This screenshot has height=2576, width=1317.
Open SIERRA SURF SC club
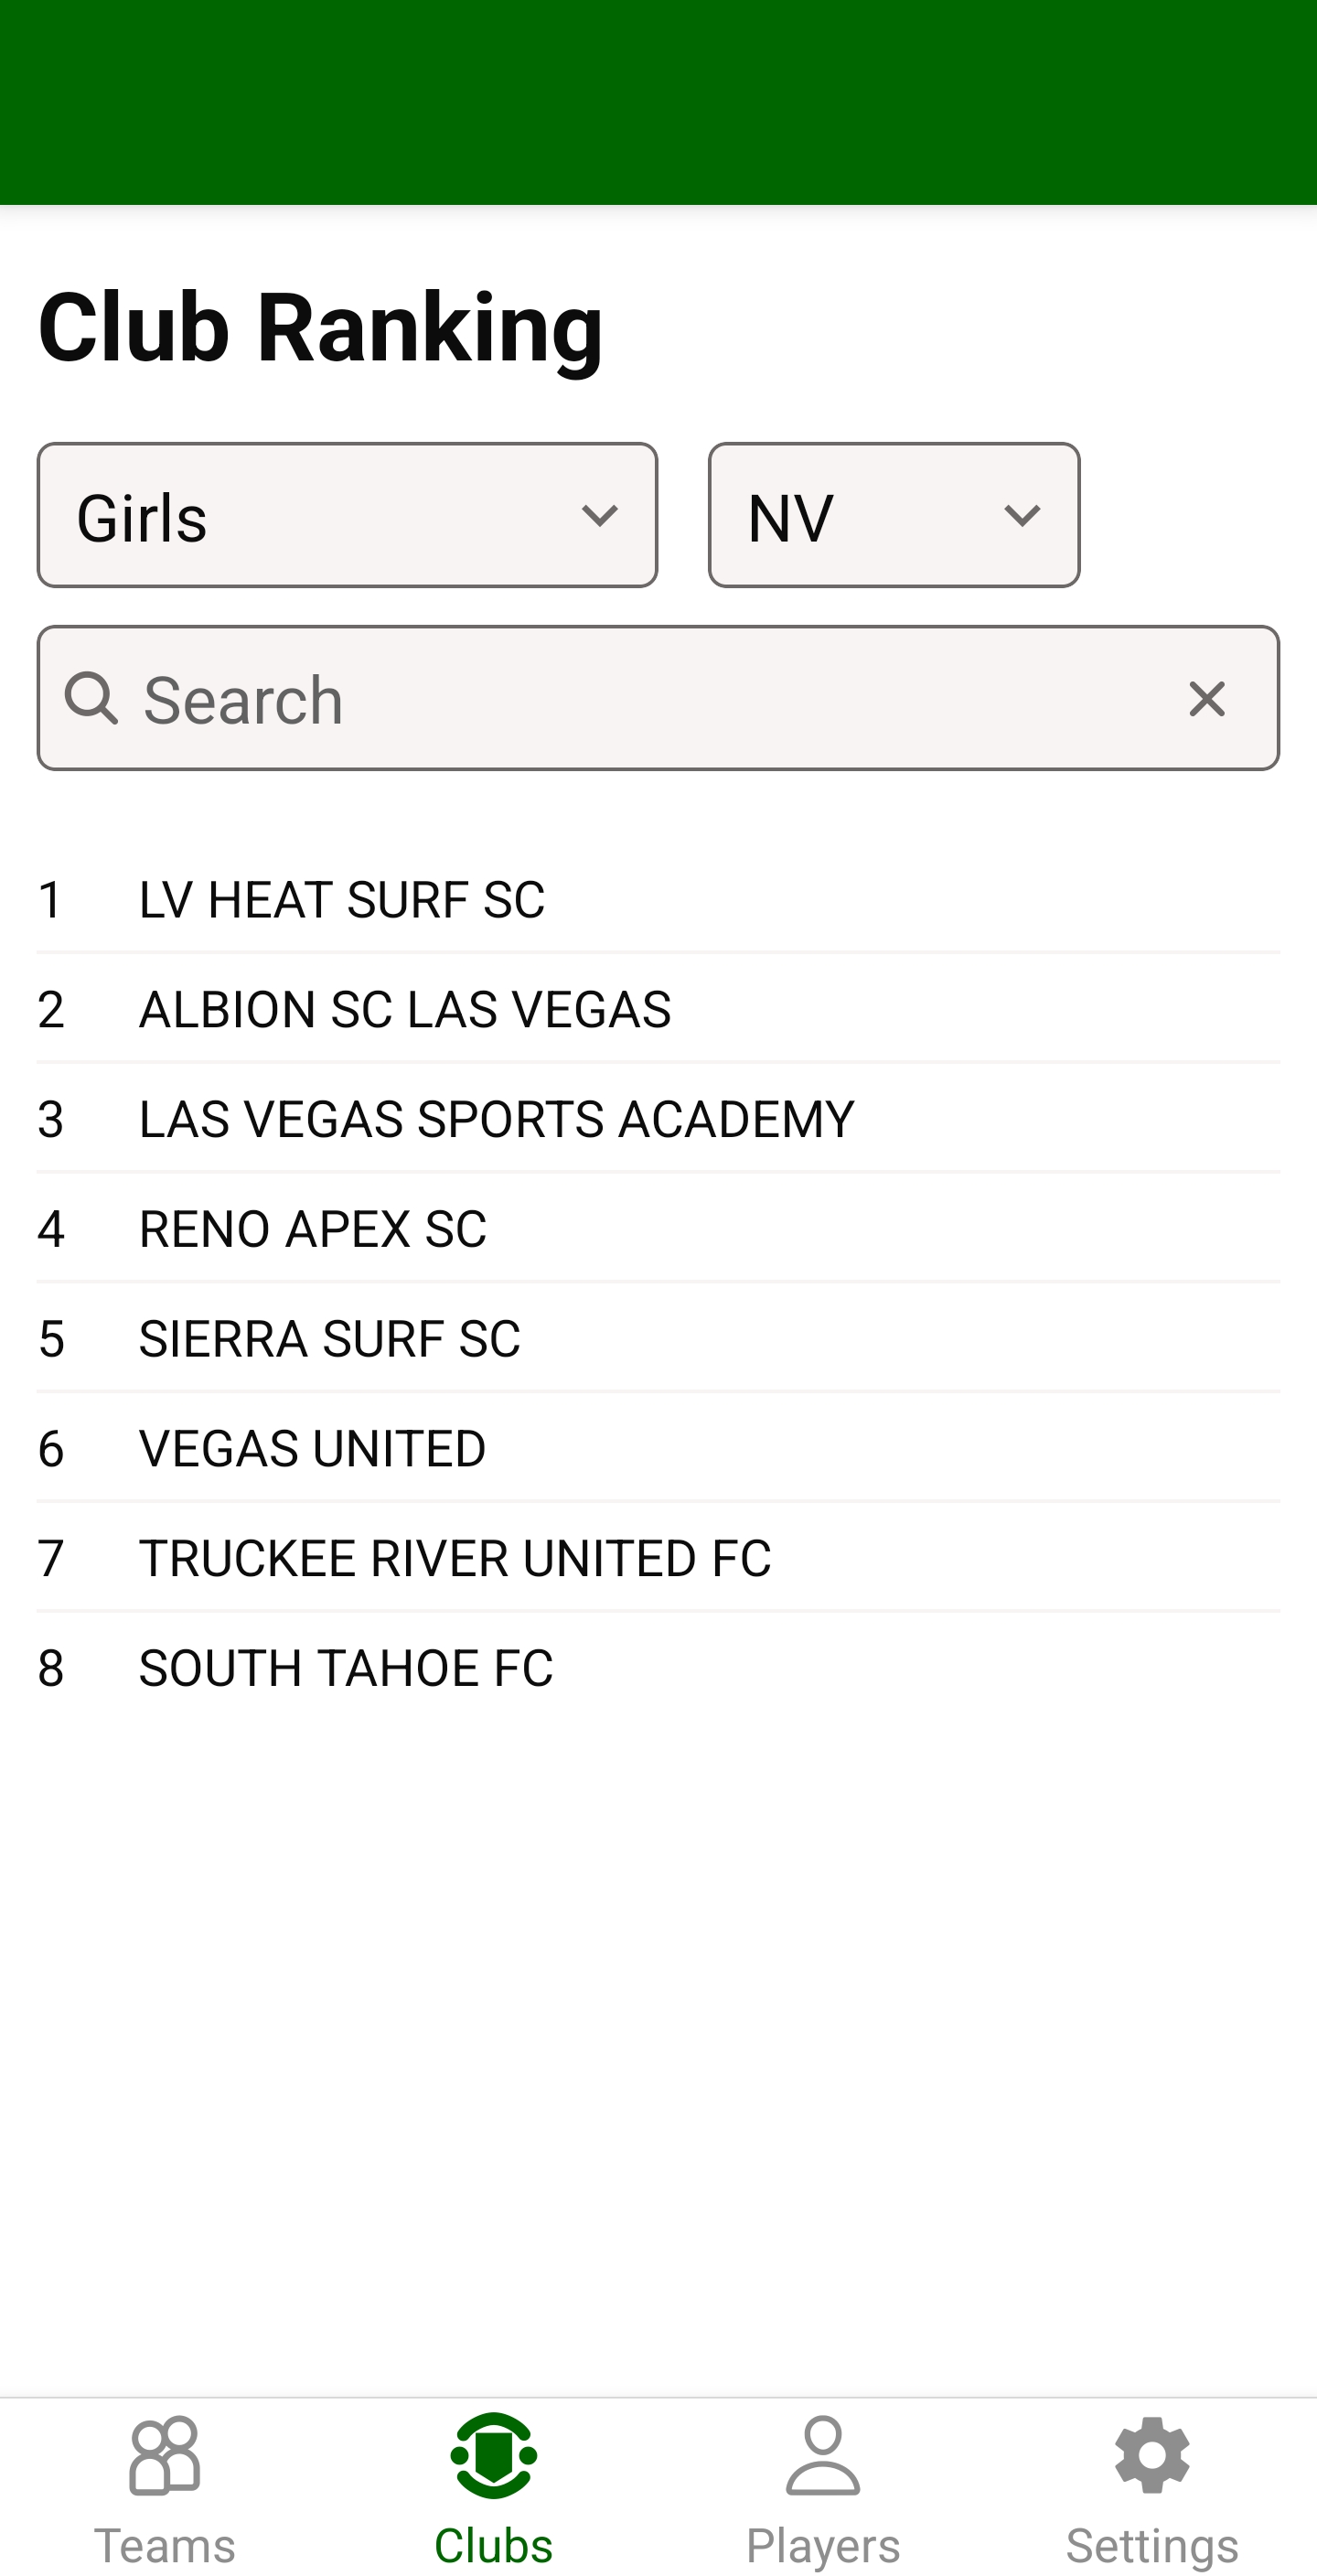pyautogui.click(x=330, y=1339)
